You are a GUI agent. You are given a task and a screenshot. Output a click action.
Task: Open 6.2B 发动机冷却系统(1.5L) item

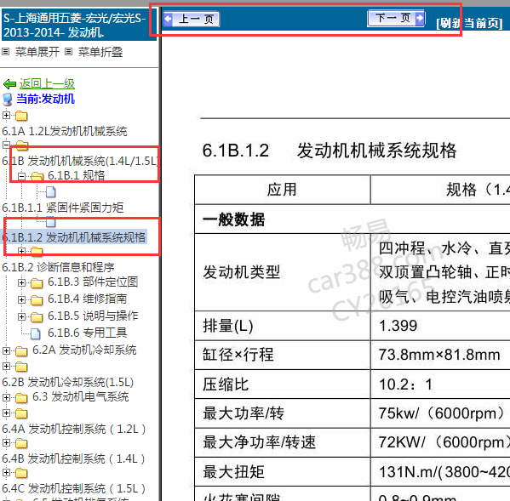click(x=67, y=382)
